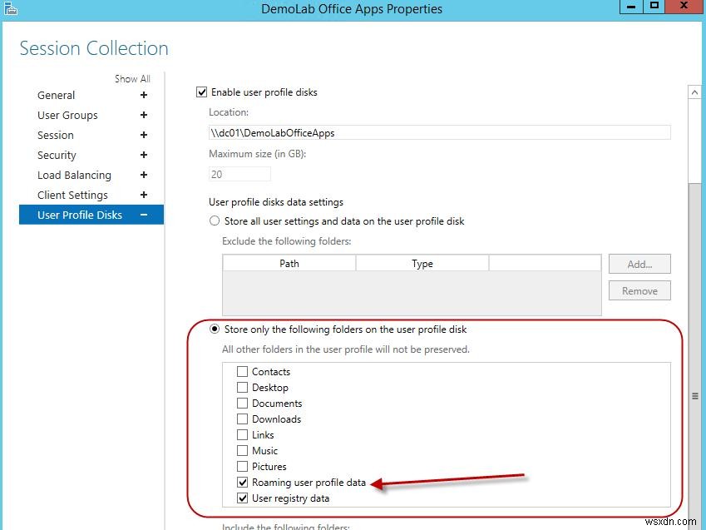Click the application icon in the title bar

(9, 7)
